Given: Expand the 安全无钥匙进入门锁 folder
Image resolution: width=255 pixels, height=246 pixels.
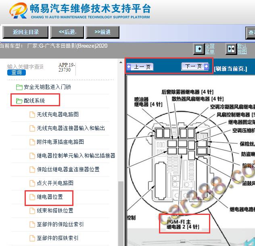Looking at the screenshot, I should [47, 87].
